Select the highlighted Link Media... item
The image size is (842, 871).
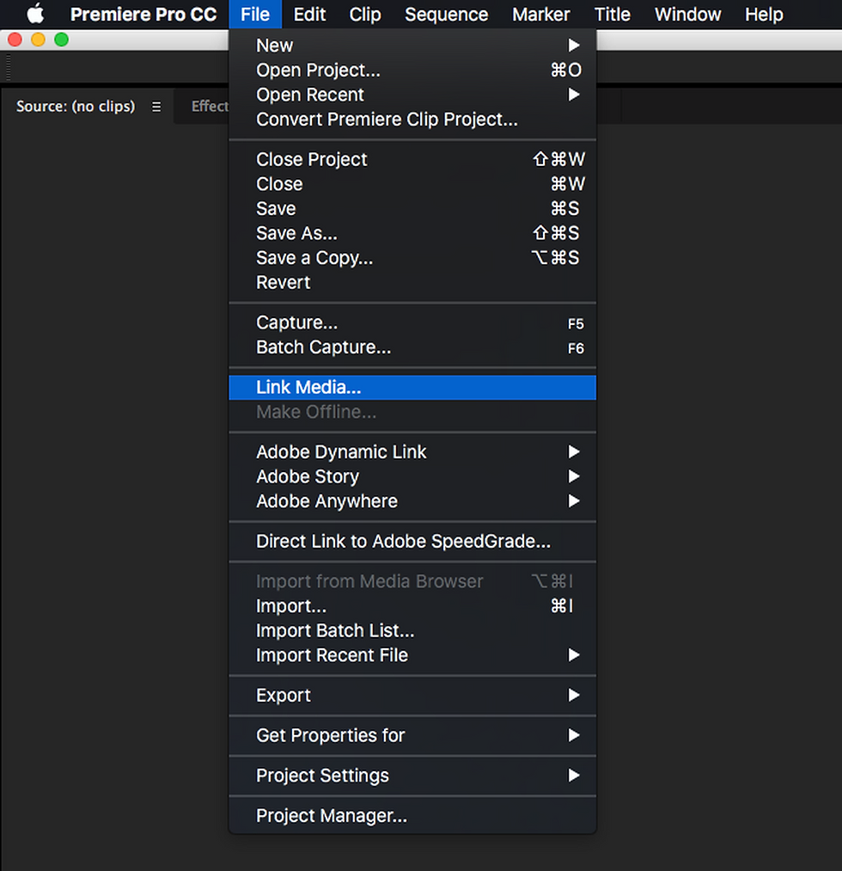coord(412,387)
